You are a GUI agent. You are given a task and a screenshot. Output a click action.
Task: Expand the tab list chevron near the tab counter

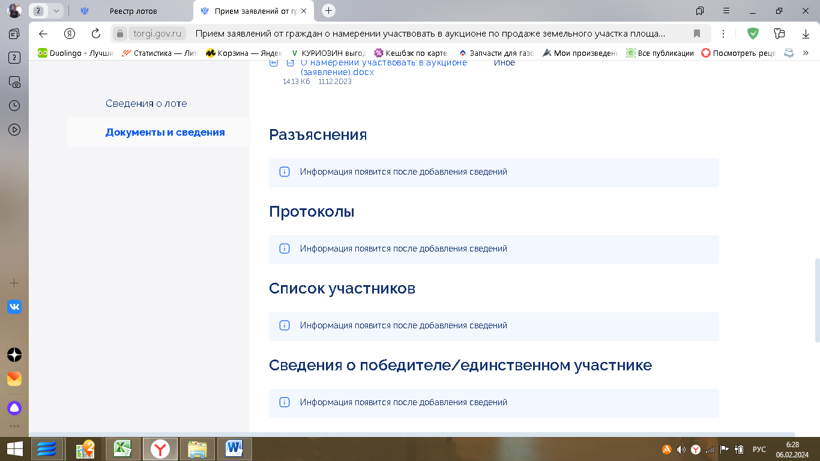[56, 10]
